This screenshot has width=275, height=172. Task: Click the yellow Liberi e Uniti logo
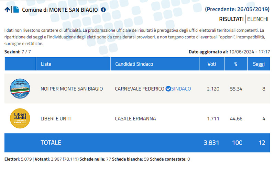coord(20,118)
